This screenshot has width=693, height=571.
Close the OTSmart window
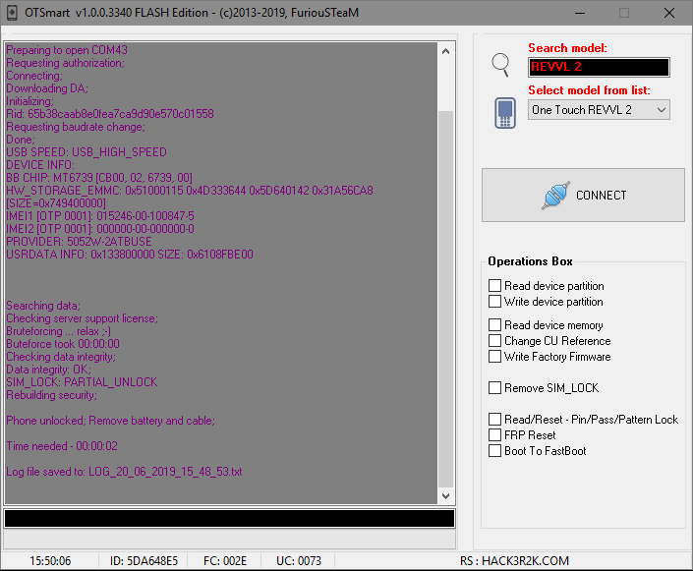click(669, 13)
